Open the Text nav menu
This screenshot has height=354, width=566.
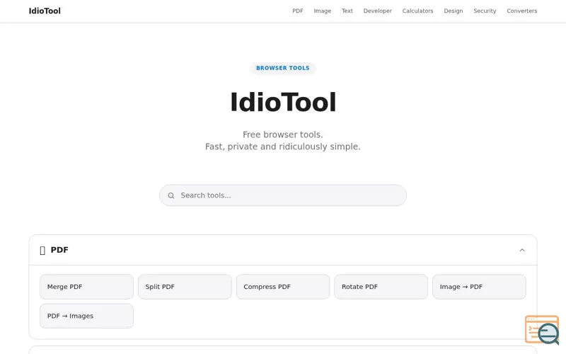click(347, 11)
